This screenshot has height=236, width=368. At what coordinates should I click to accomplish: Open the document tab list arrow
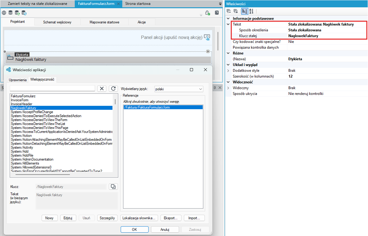220,4
